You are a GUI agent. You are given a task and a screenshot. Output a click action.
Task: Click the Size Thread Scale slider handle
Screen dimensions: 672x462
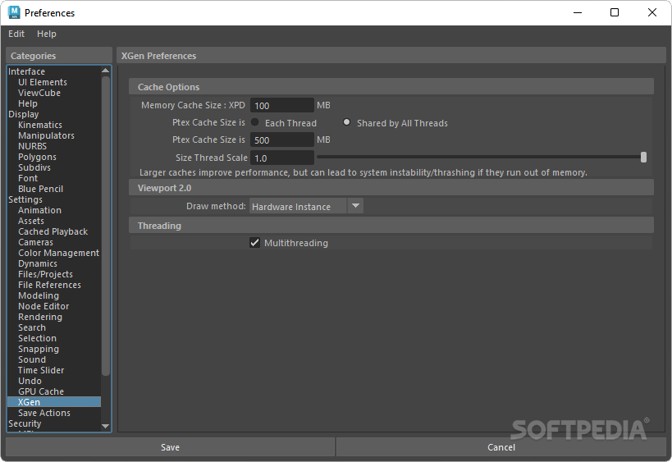coord(643,158)
